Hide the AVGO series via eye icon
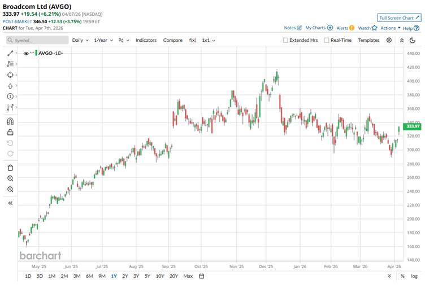425x285 pixels. pyautogui.click(x=26, y=53)
